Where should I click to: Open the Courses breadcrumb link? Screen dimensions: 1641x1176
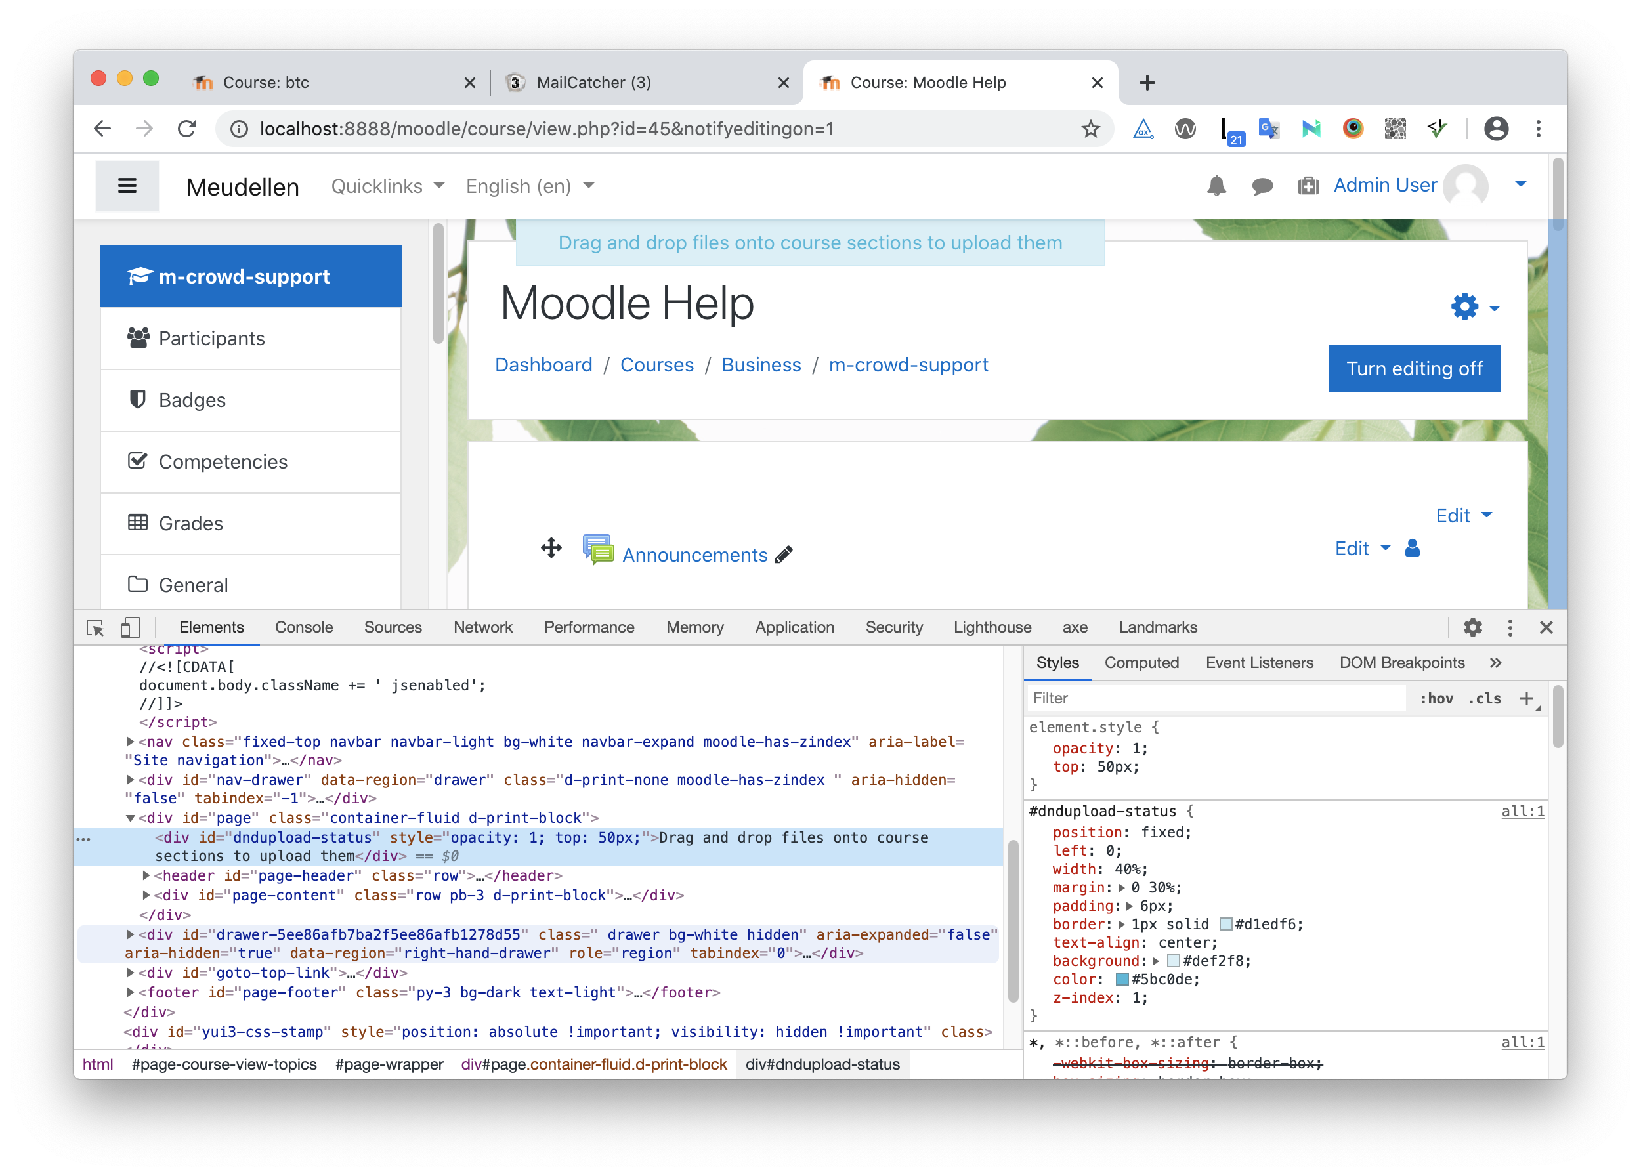point(656,364)
